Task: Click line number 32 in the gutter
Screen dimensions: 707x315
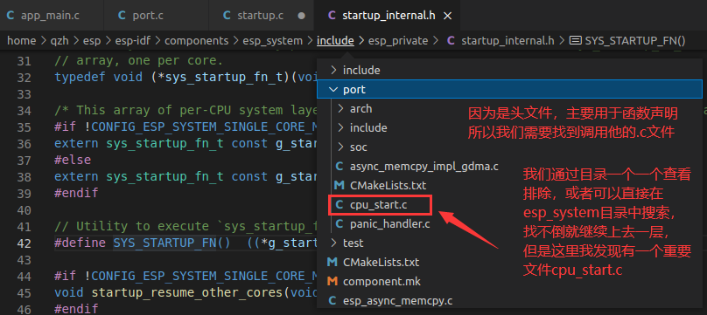Action: [x=24, y=78]
